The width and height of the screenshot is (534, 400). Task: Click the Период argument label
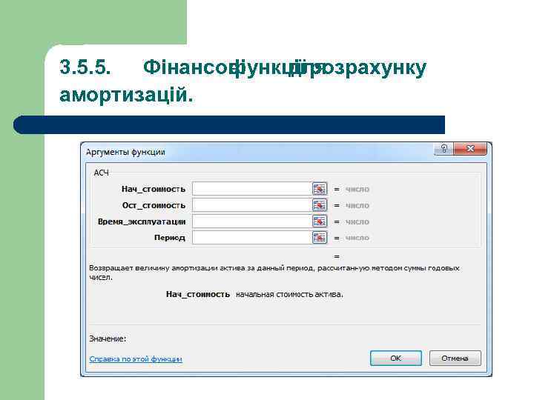click(170, 238)
